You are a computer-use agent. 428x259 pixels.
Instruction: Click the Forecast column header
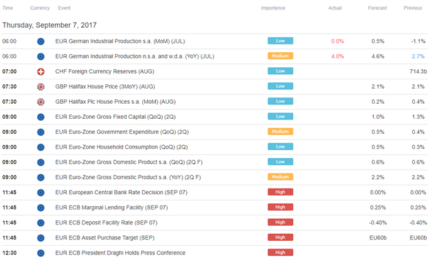click(378, 8)
